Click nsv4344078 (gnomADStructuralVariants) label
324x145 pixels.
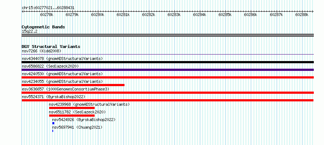click(x=62, y=59)
